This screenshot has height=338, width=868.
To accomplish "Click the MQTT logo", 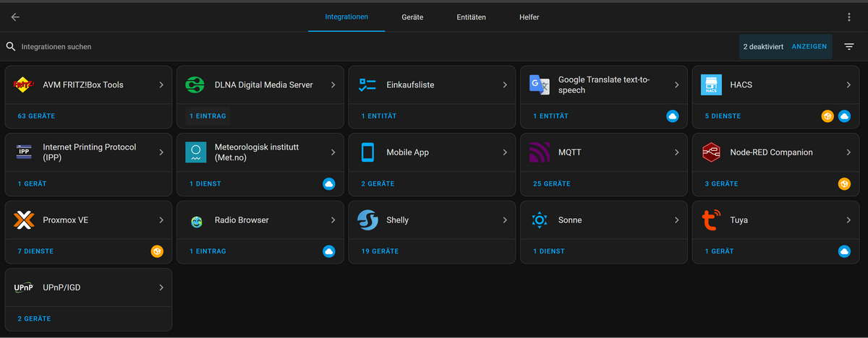I will [x=540, y=152].
